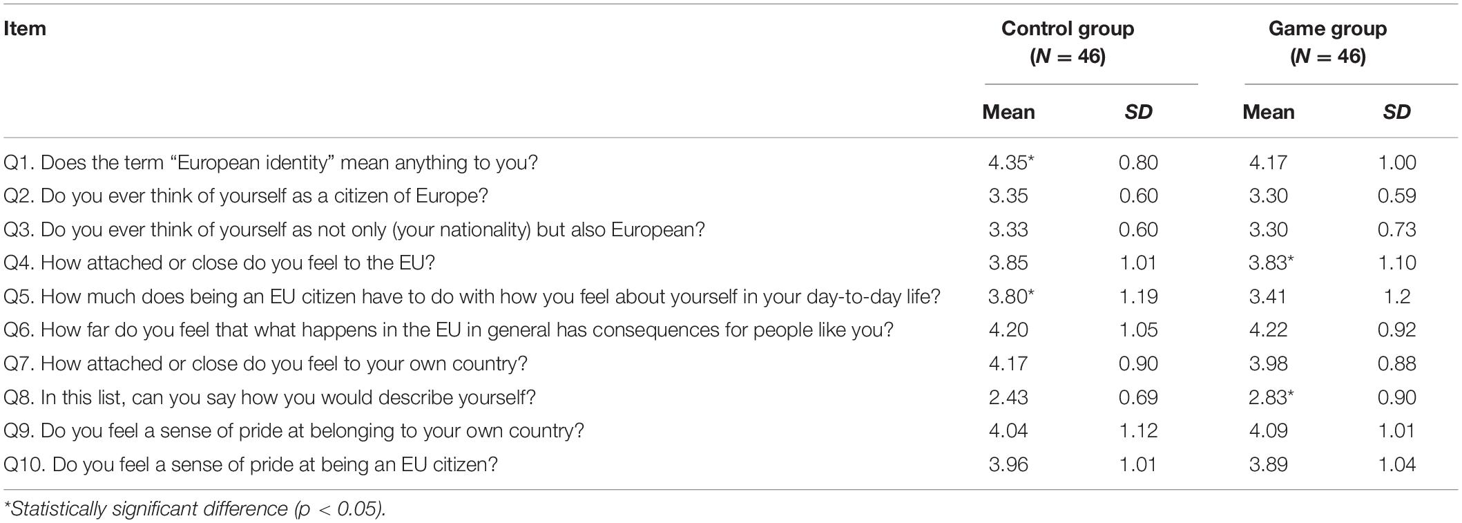
Task: Click Q6 Game group mean 4.22
Action: [x=1268, y=330]
